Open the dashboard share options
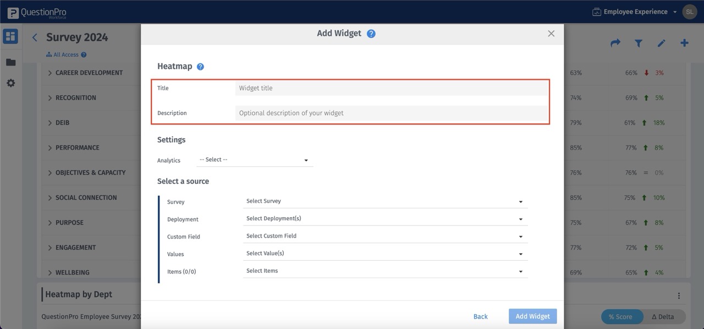Viewport: 704px width, 329px height. click(615, 42)
